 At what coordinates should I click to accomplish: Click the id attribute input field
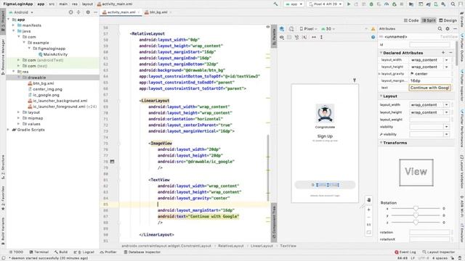429,44
